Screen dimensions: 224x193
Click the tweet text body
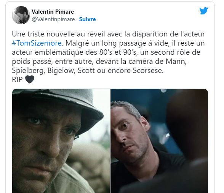point(108,57)
